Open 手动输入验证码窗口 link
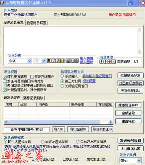The image size is (145, 165). point(97,76)
